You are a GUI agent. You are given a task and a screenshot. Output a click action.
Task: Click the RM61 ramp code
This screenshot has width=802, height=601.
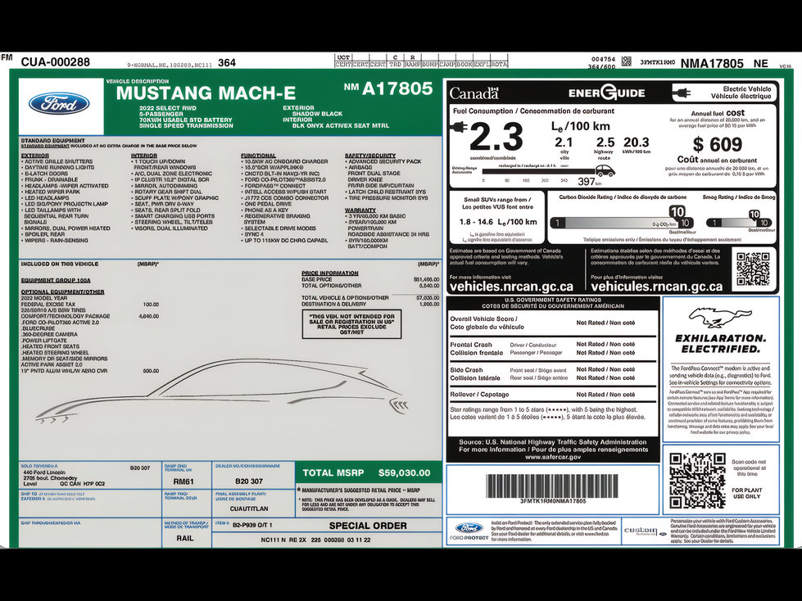(x=184, y=481)
